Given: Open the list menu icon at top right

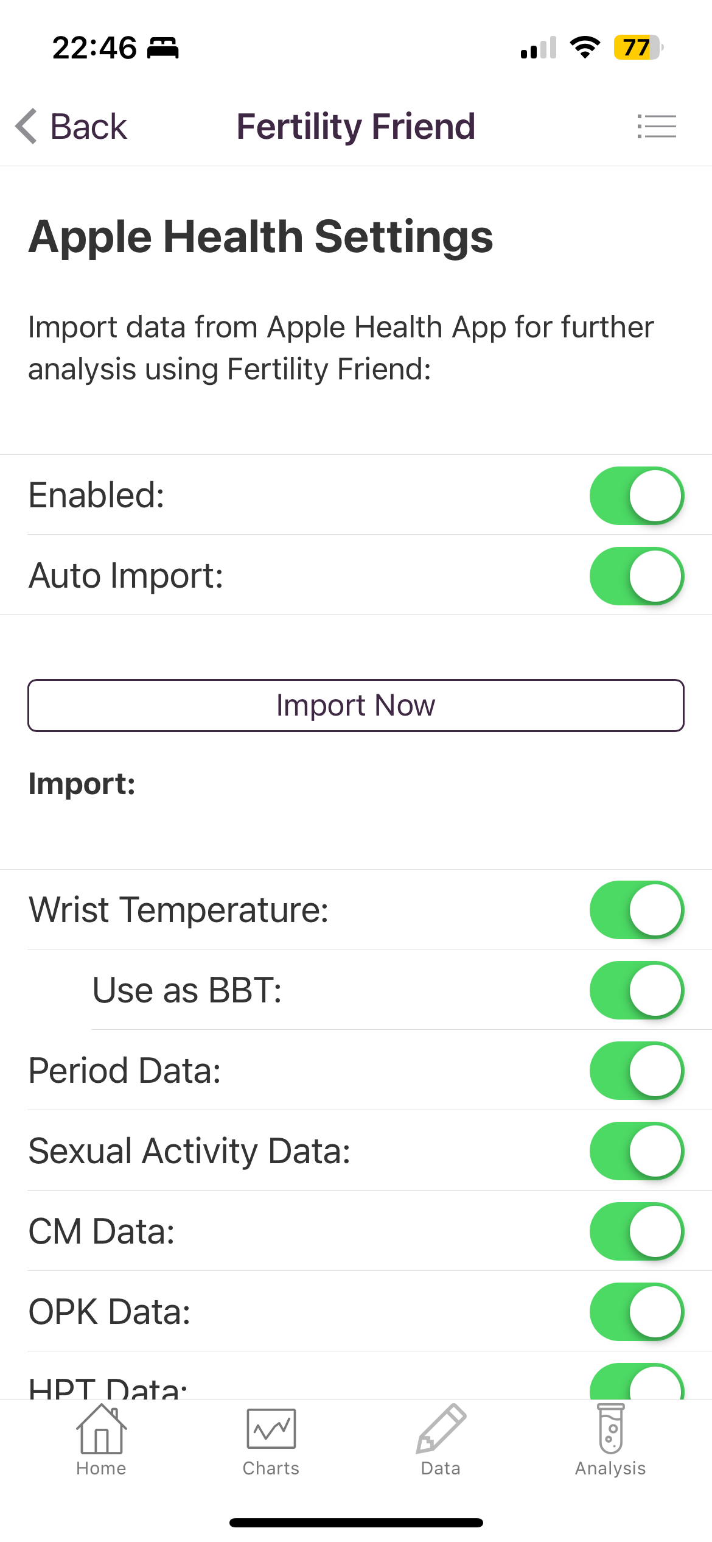Looking at the screenshot, I should pos(657,126).
